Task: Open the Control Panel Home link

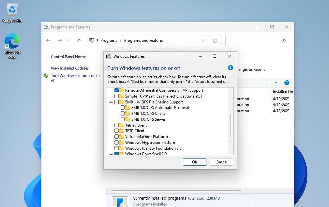Action: pyautogui.click(x=68, y=57)
